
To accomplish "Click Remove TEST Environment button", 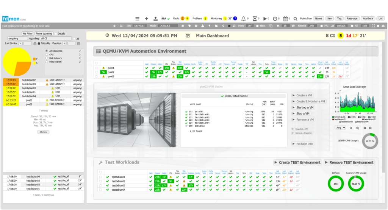I will click(x=349, y=163).
